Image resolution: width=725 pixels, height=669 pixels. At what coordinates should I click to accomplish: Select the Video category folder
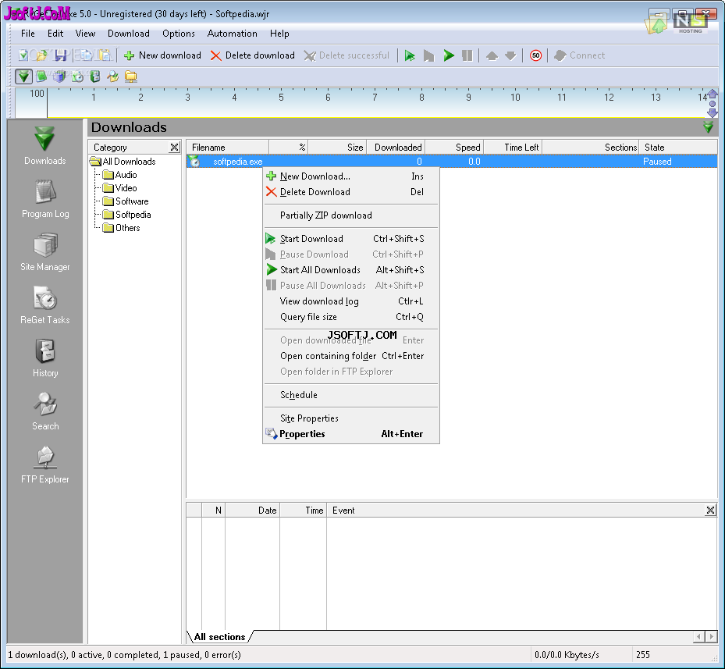[x=119, y=188]
